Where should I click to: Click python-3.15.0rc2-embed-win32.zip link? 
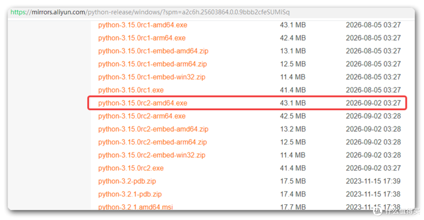click(x=152, y=155)
